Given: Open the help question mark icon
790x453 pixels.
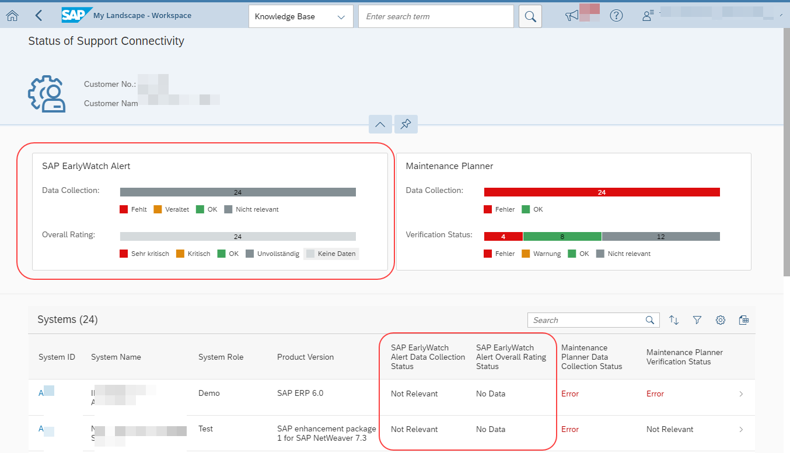Looking at the screenshot, I should pos(616,16).
